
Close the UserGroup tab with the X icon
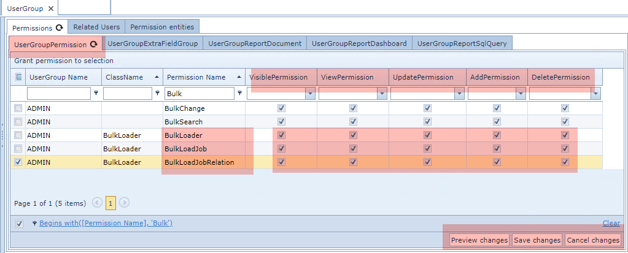tap(51, 9)
